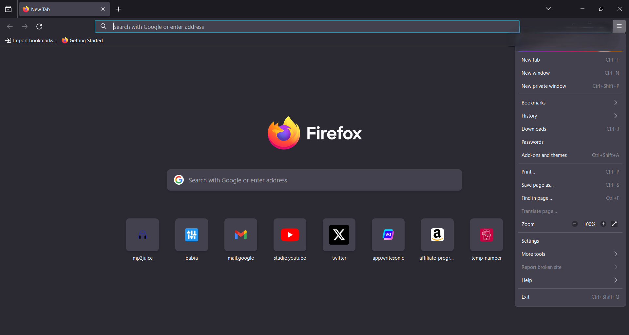Viewport: 629px width, 335px height.
Task: Choose New private window menu entry
Action: click(x=570, y=86)
